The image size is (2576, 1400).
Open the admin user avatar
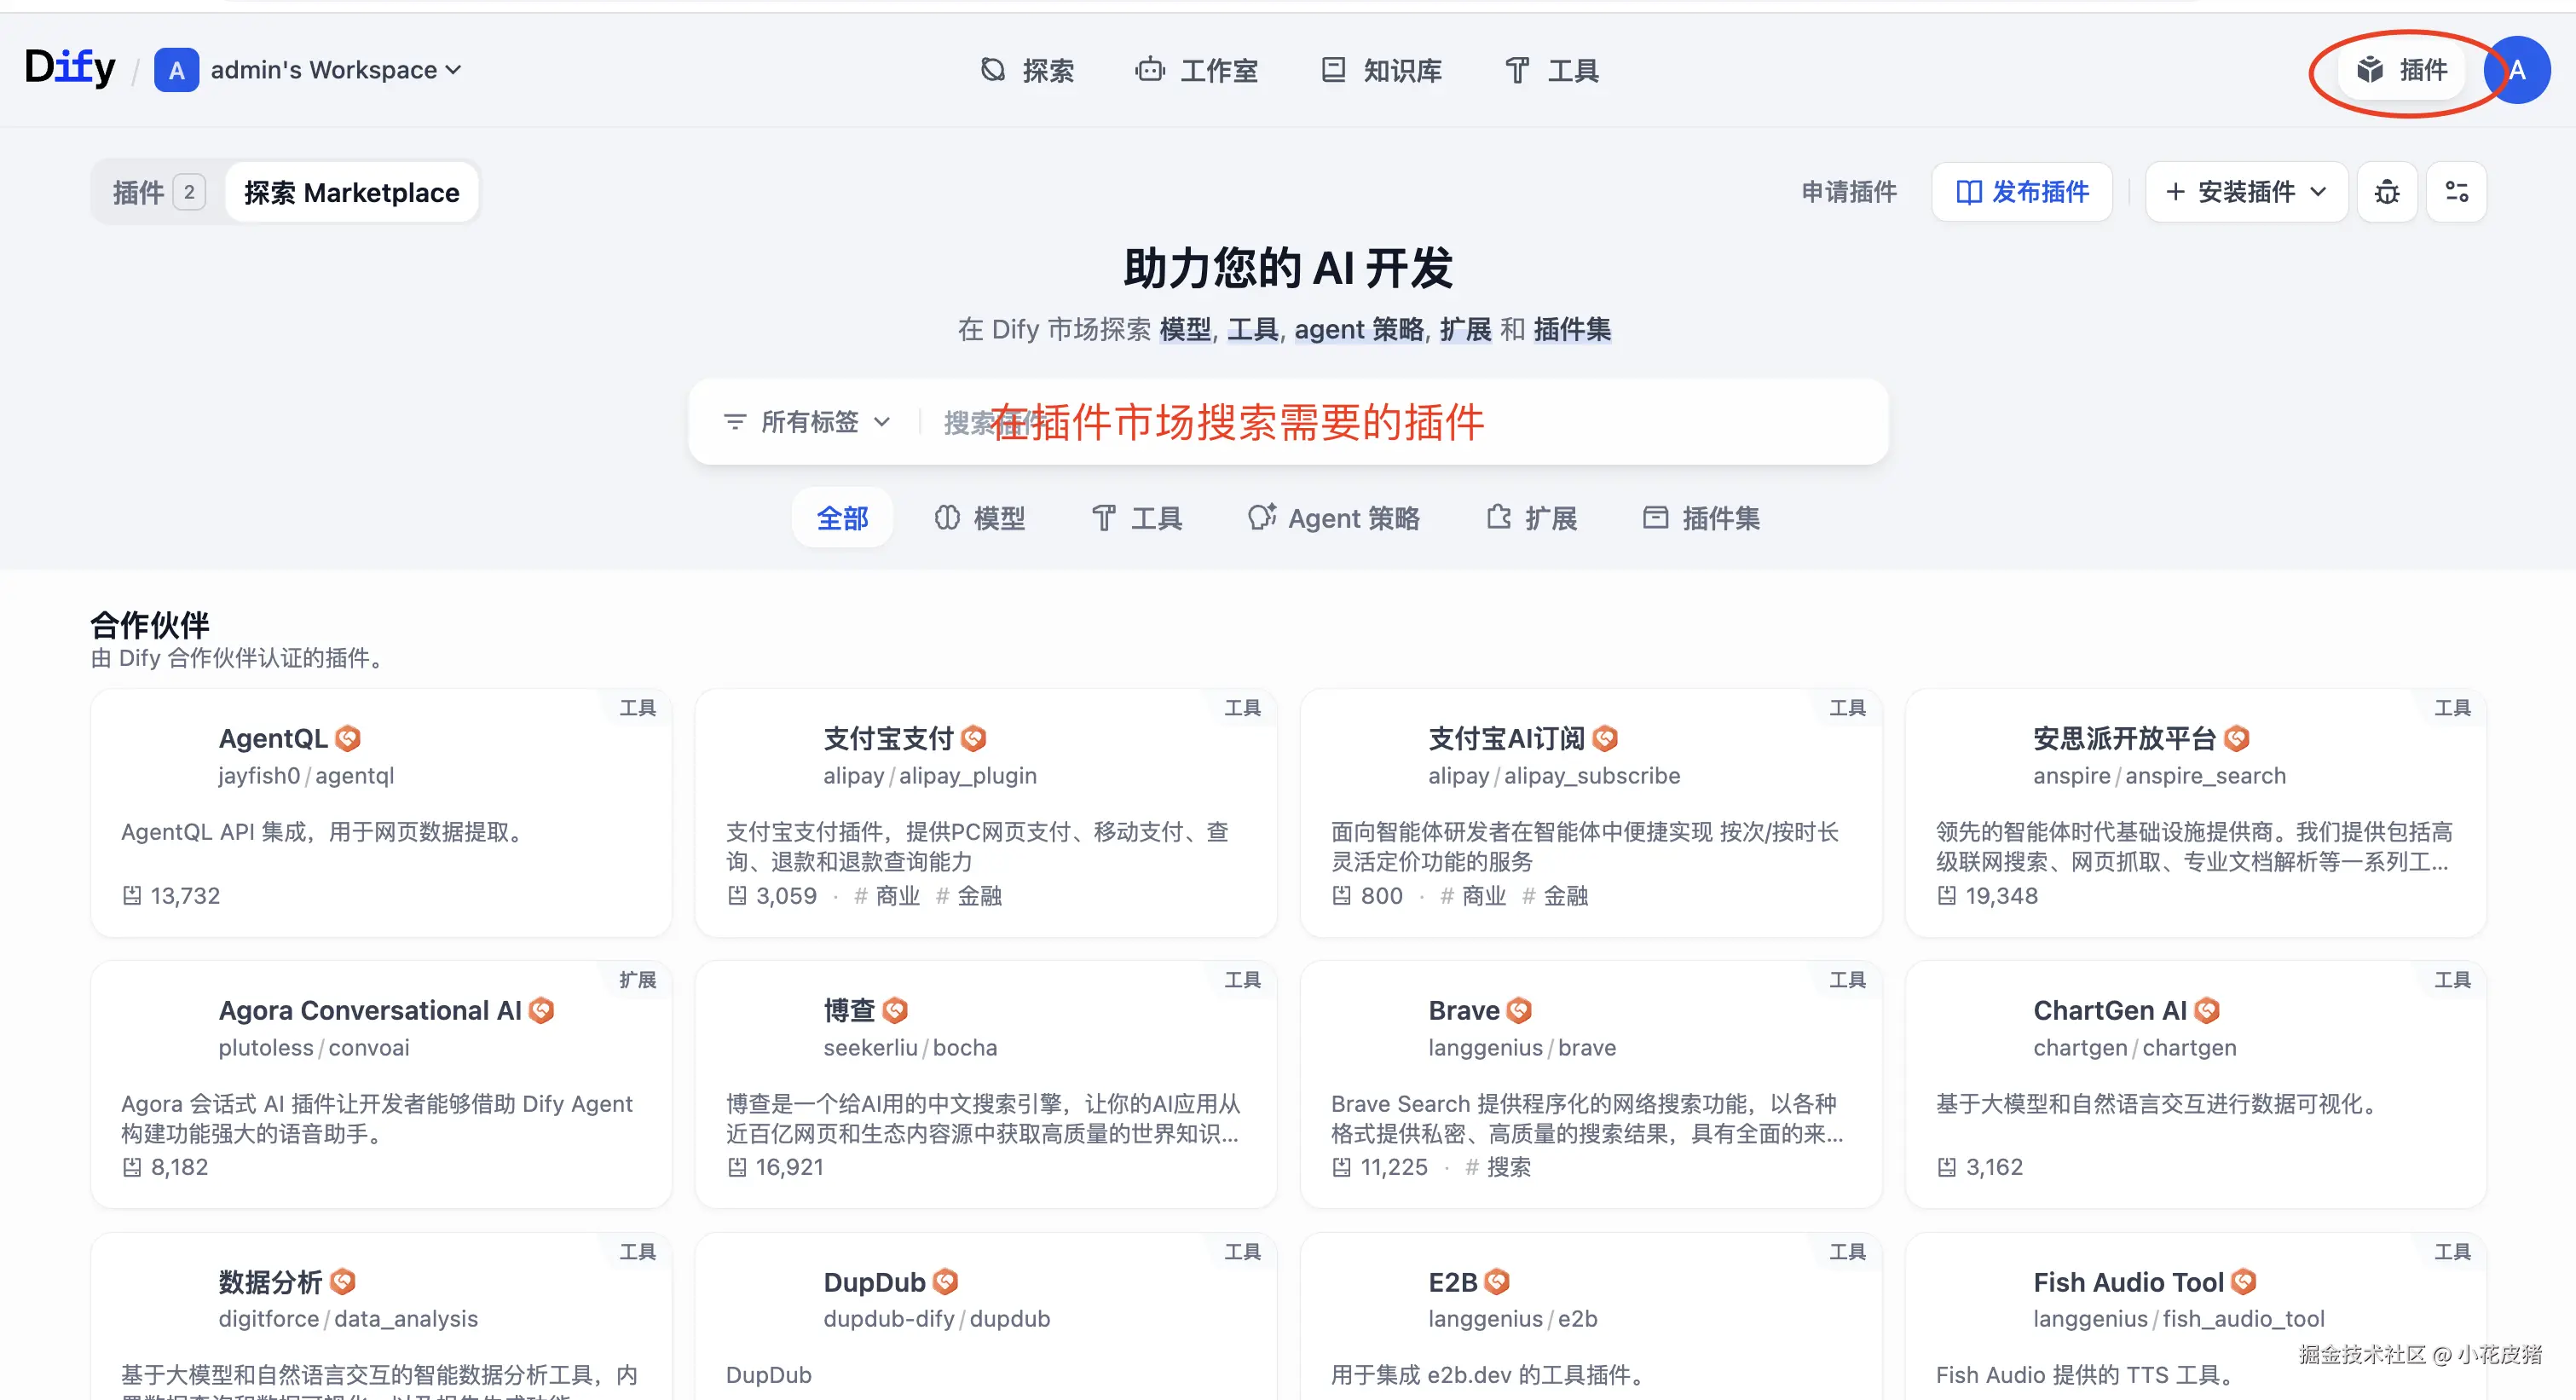[x=2520, y=70]
